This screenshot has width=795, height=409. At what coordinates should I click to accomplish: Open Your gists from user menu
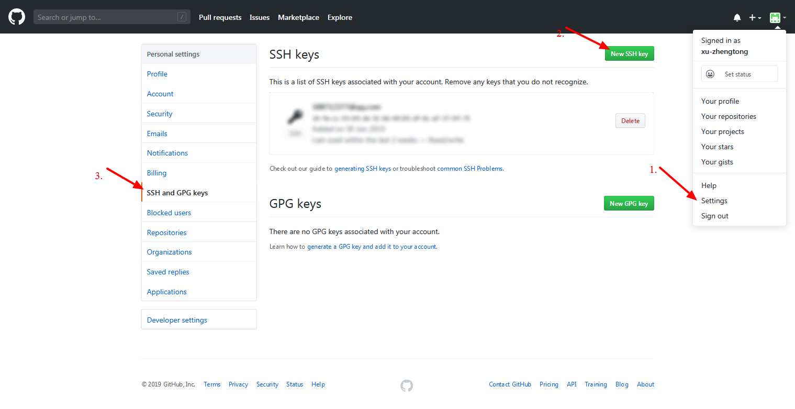tap(717, 162)
